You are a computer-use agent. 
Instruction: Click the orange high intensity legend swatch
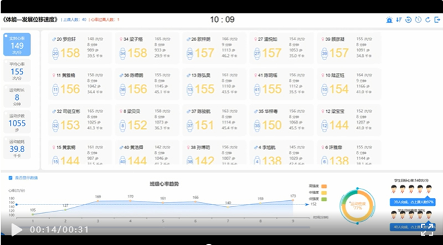[324, 186]
